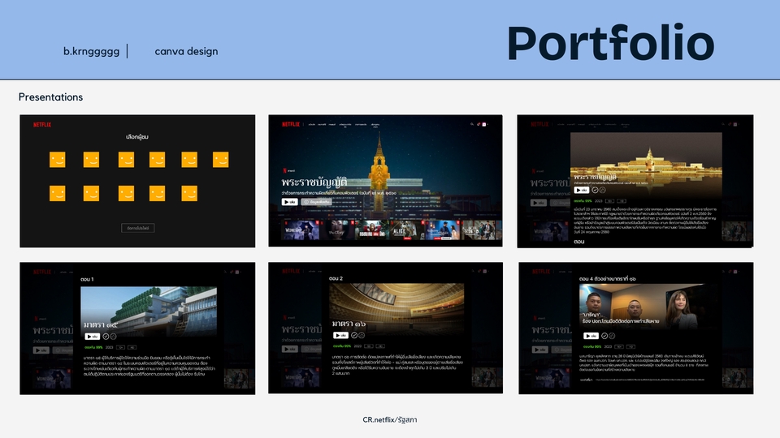Select the last smiley avatar in the bottom profile row

tap(189, 193)
